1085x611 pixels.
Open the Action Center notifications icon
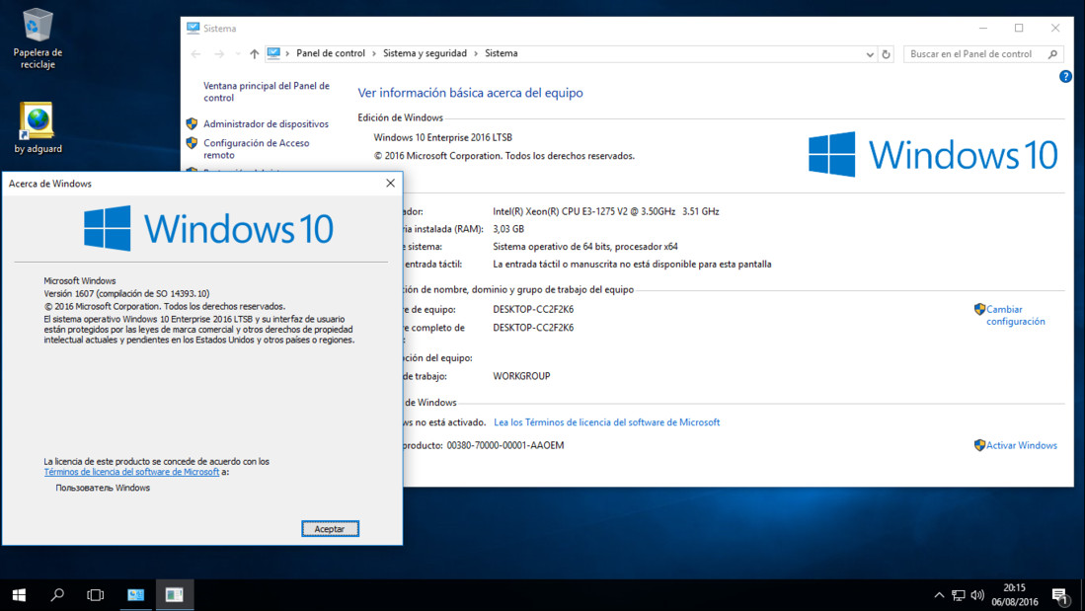tap(1060, 595)
